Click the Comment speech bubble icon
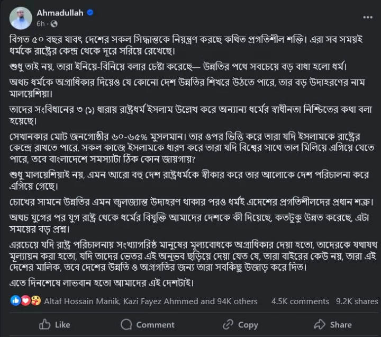 click(x=126, y=324)
